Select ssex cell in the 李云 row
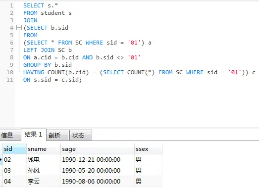Screen dimensions: 259x188 [149, 182]
